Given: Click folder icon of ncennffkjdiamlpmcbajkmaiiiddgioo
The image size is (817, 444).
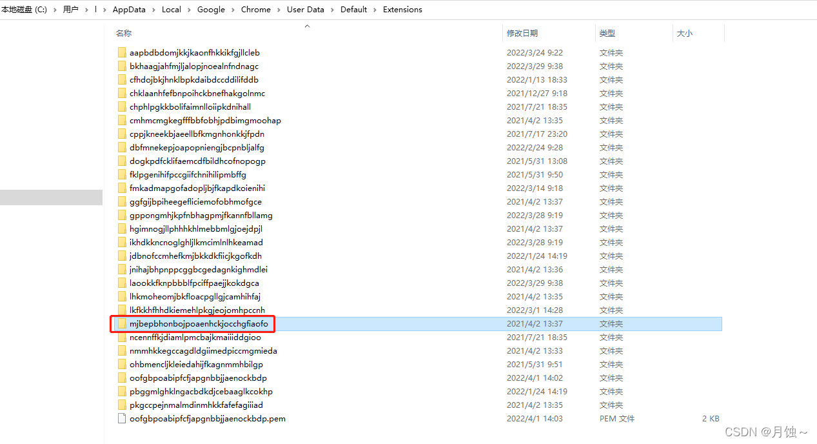Looking at the screenshot, I should pyautogui.click(x=122, y=338).
